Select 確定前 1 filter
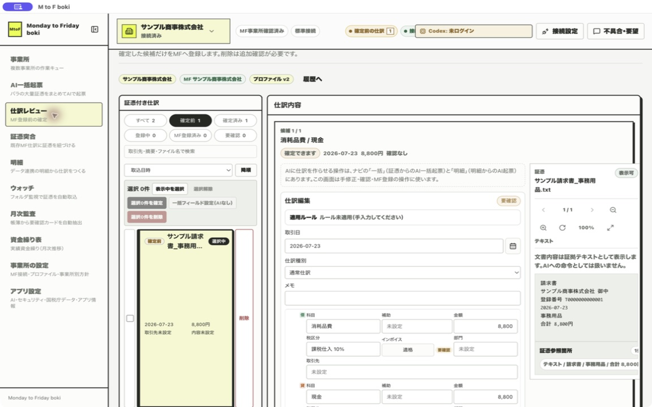This screenshot has height=407, width=652. 190,120
